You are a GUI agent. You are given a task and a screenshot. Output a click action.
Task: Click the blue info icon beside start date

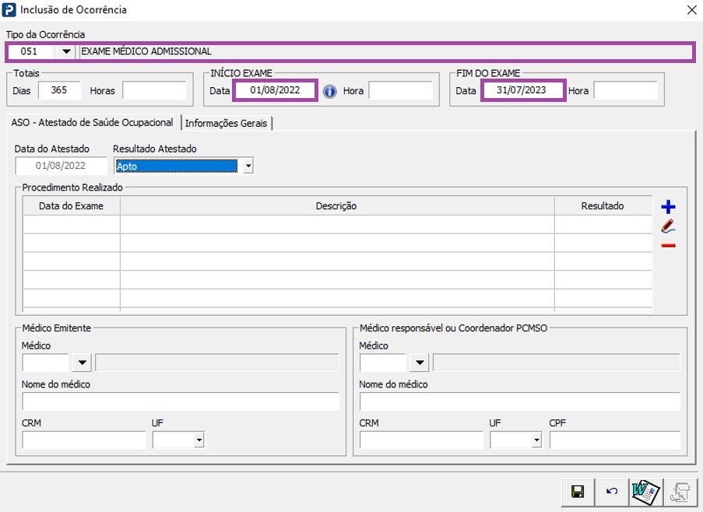tap(330, 91)
